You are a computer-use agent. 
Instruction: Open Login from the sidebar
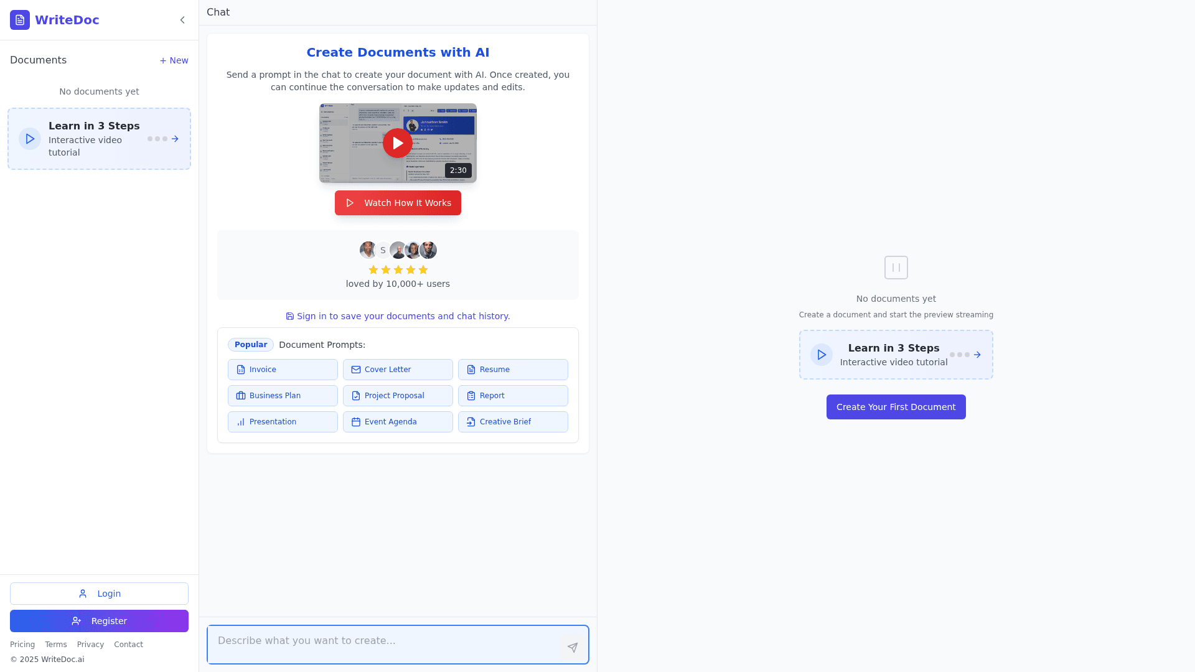[99, 594]
